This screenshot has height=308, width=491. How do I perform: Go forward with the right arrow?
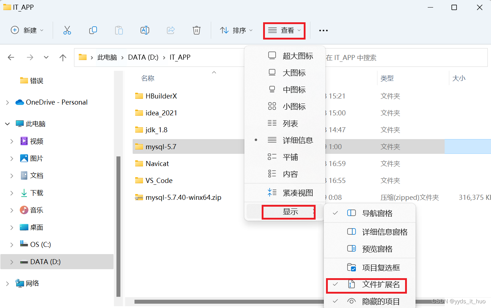click(30, 57)
